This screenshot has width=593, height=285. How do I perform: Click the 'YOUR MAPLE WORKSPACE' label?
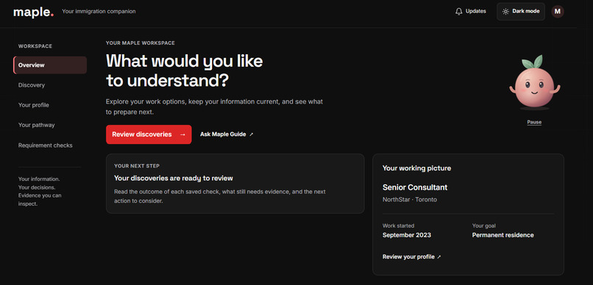coord(141,43)
